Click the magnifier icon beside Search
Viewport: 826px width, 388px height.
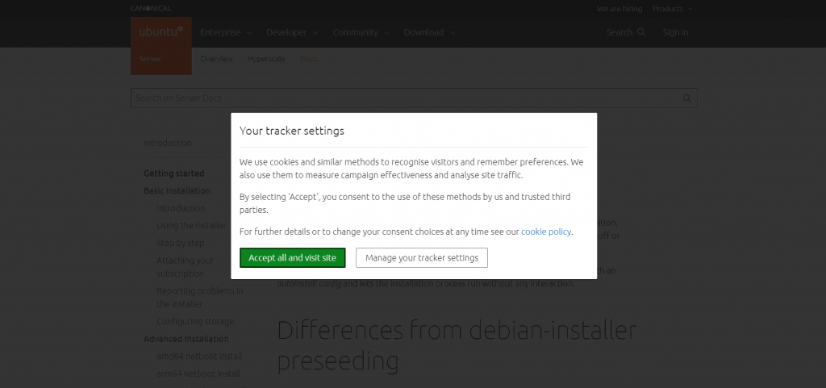click(x=641, y=32)
